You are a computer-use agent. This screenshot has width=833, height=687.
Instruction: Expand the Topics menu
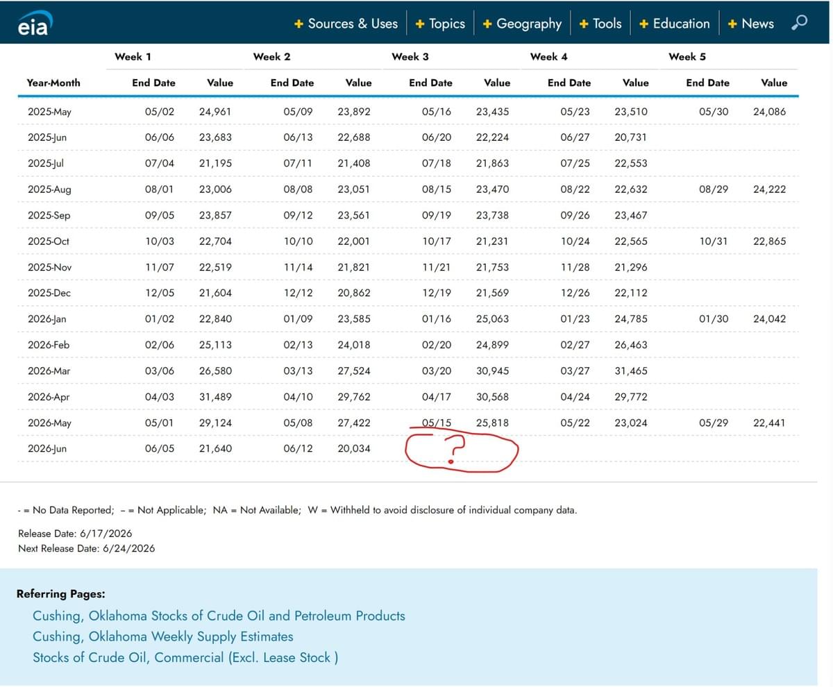click(x=440, y=24)
